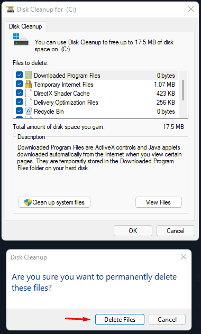
Task: Uncheck the Recycle Bin checkbox
Action: (x=19, y=111)
